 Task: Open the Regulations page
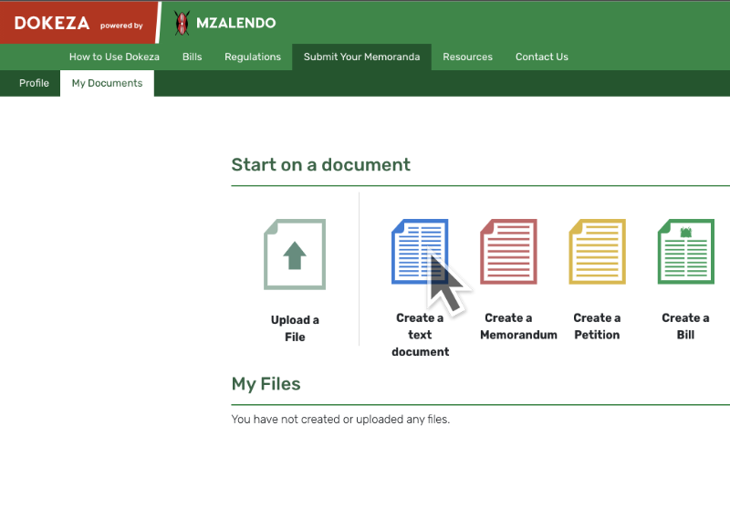coord(253,57)
